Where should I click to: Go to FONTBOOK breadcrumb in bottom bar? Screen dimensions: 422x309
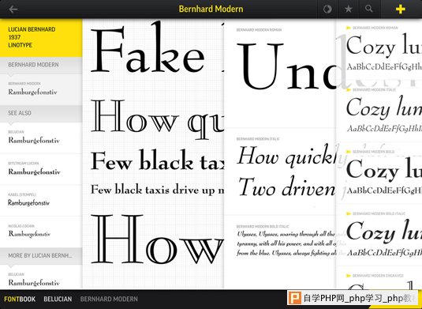(x=20, y=299)
